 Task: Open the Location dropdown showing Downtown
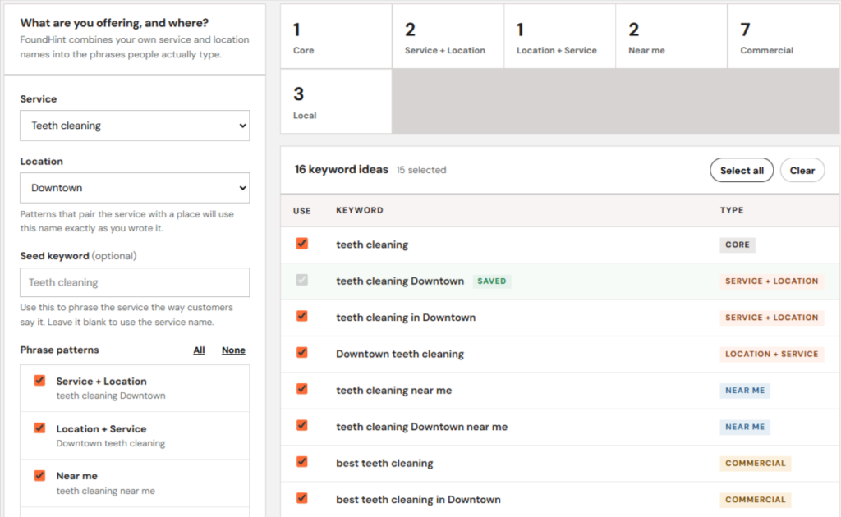click(135, 187)
